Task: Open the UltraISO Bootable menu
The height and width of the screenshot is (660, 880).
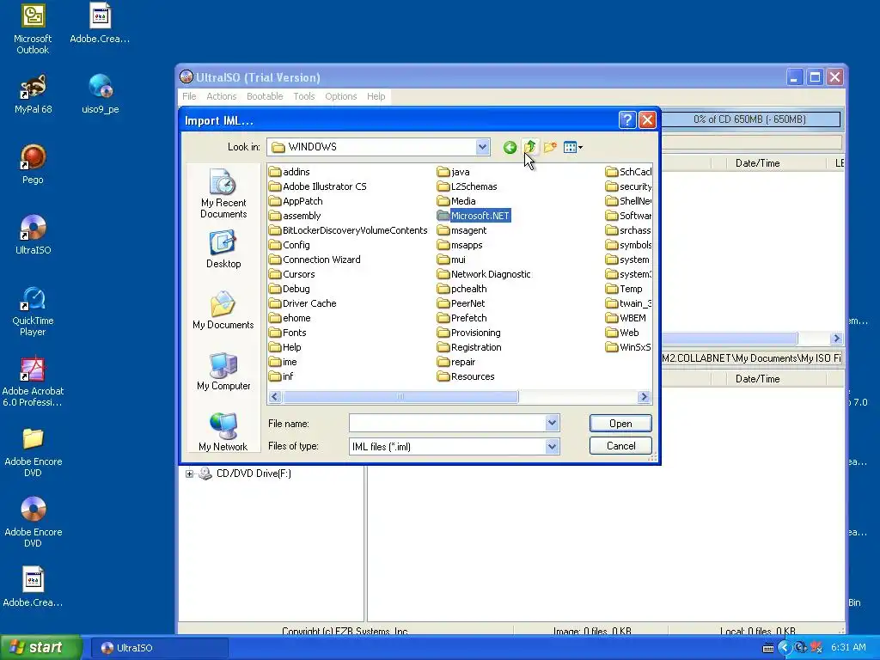Action: (265, 96)
